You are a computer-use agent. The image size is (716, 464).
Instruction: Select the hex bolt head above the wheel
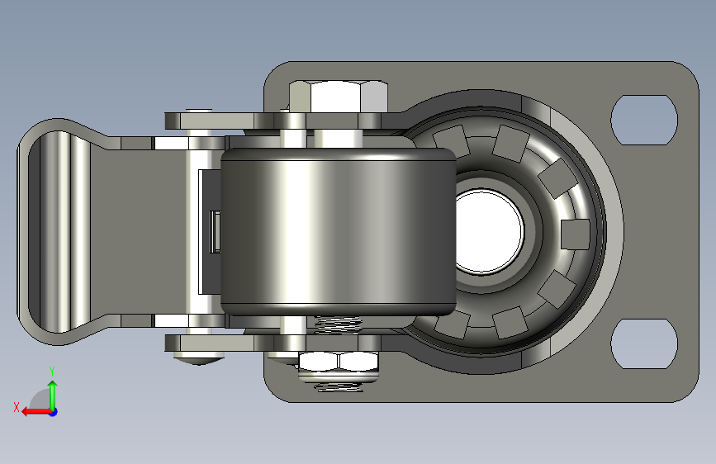(x=339, y=97)
